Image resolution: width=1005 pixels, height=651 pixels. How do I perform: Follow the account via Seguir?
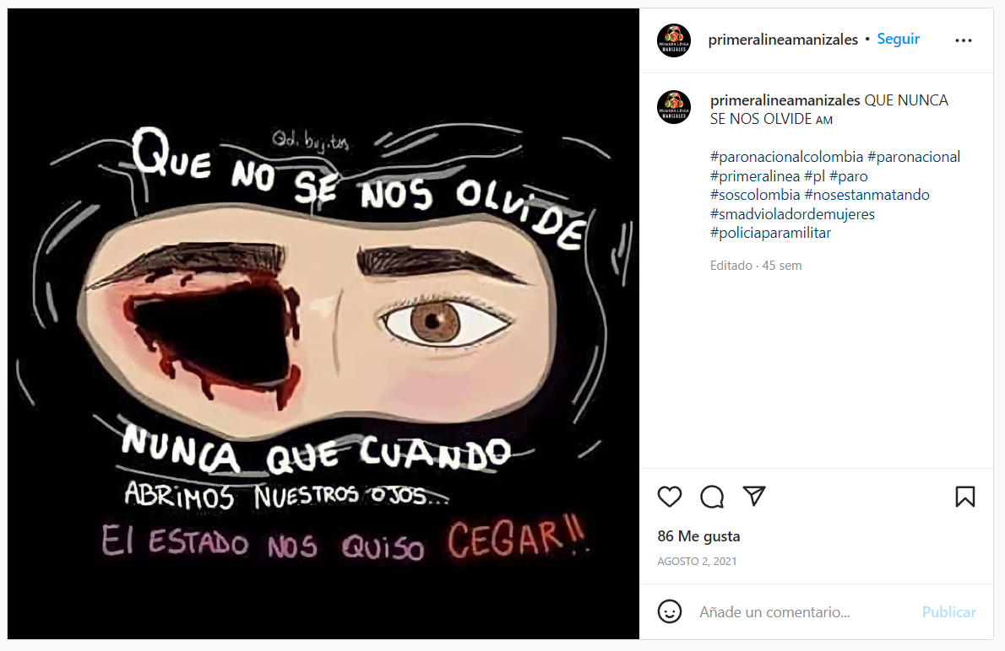898,39
